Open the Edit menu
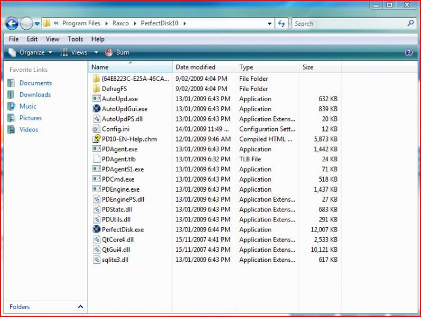 tap(32, 39)
